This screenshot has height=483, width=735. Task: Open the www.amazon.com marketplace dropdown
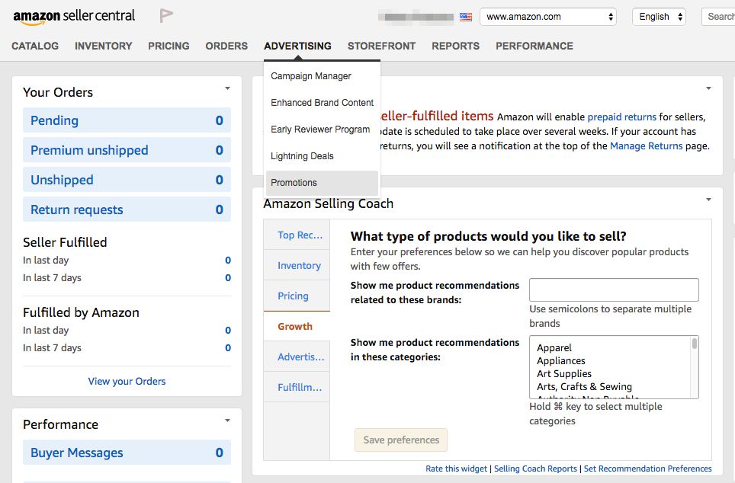click(x=547, y=15)
